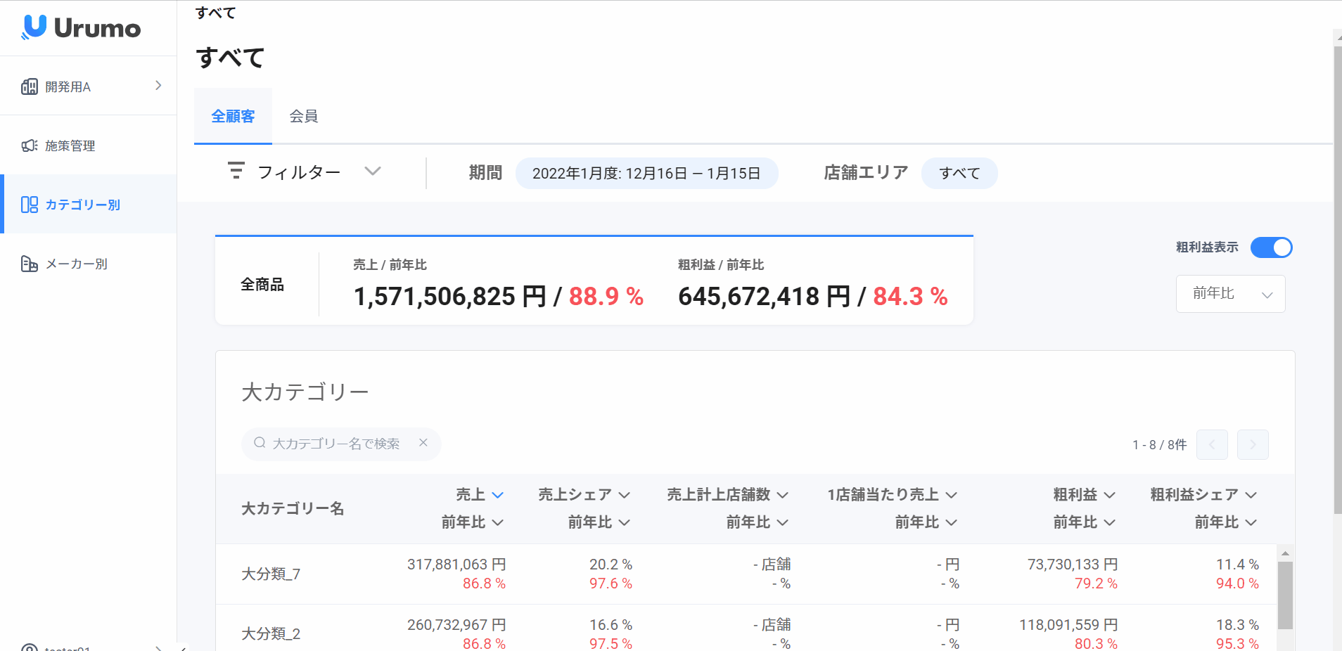Click the Urumo logo icon
1342x651 pixels.
pos(34,27)
